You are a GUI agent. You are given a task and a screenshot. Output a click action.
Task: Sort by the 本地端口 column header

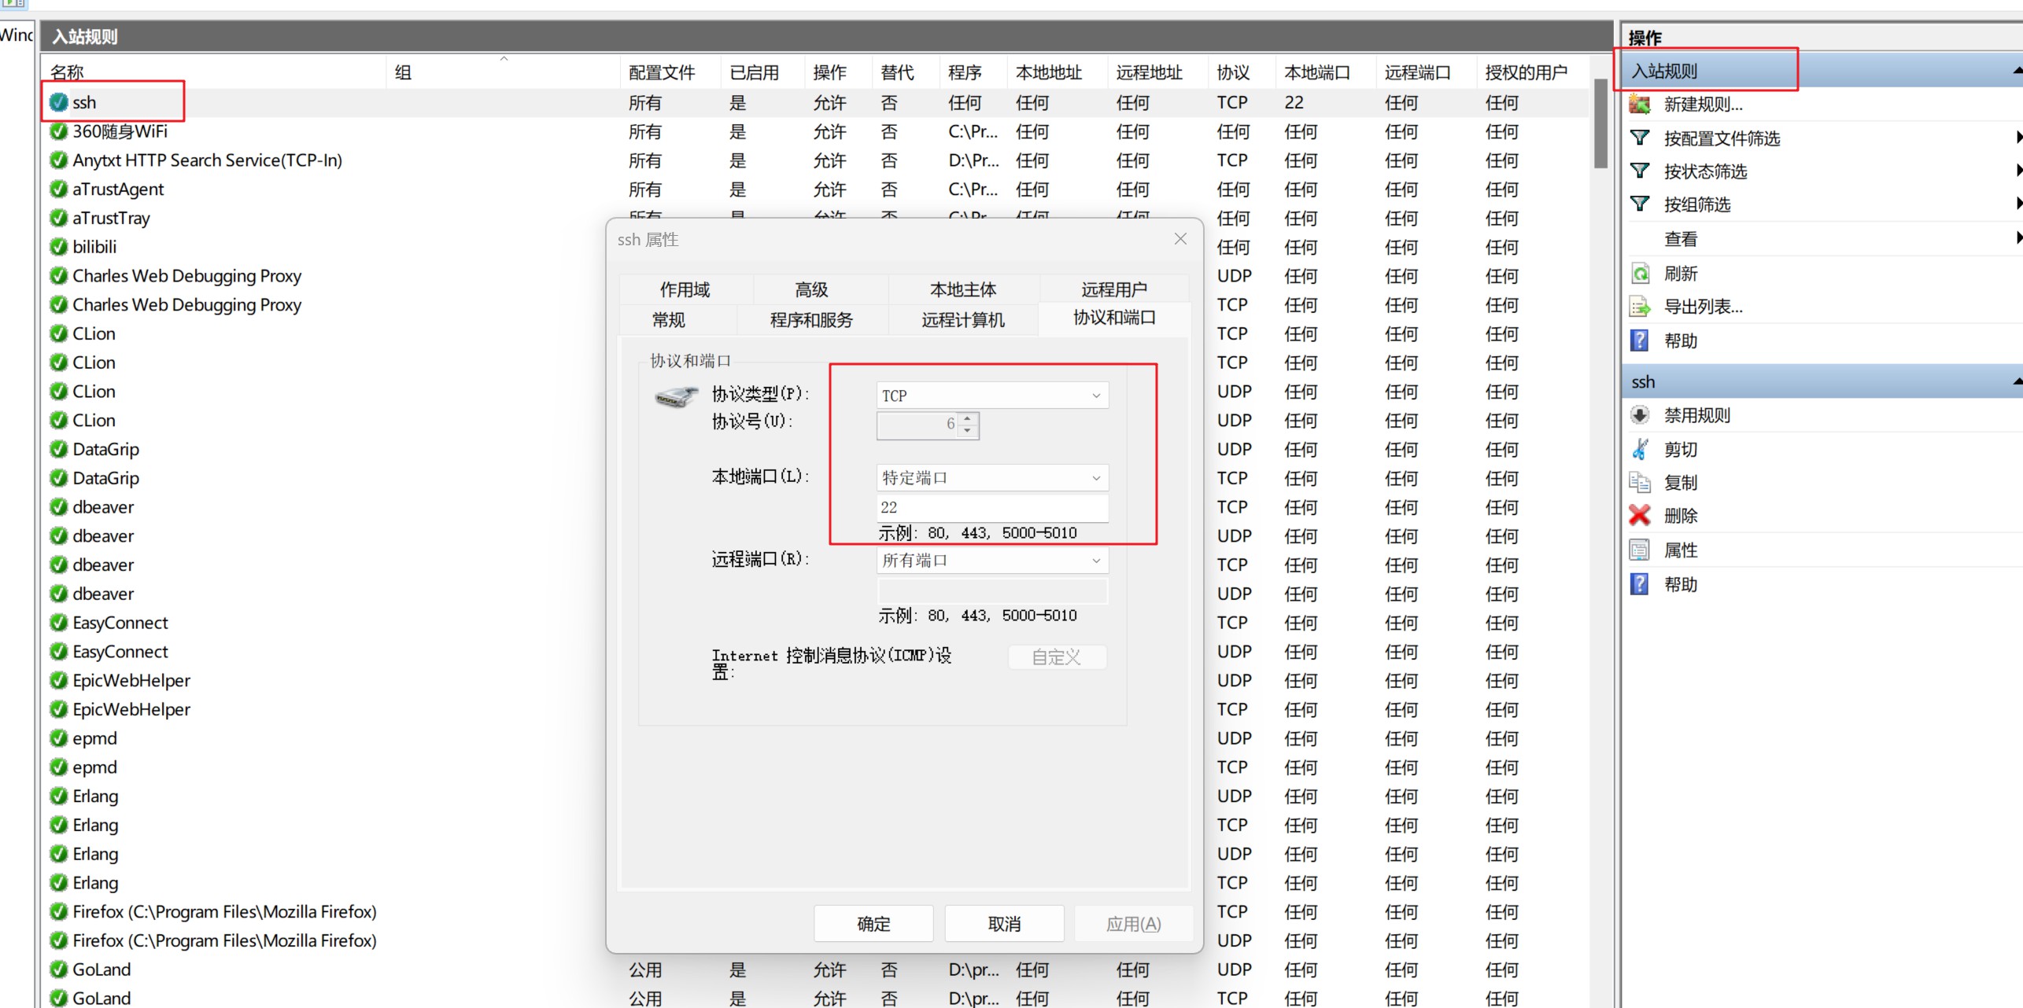[x=1325, y=72]
